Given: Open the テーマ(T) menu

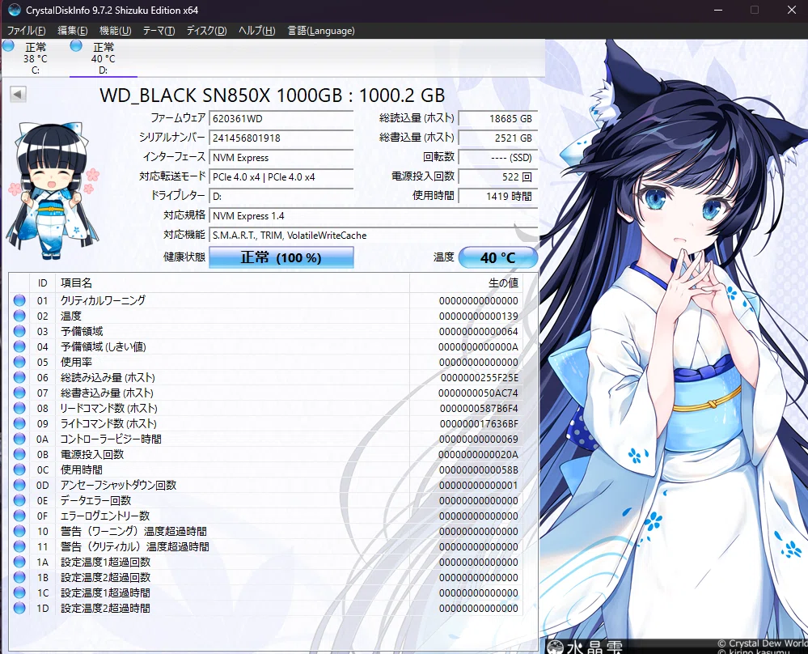Looking at the screenshot, I should pyautogui.click(x=159, y=31).
